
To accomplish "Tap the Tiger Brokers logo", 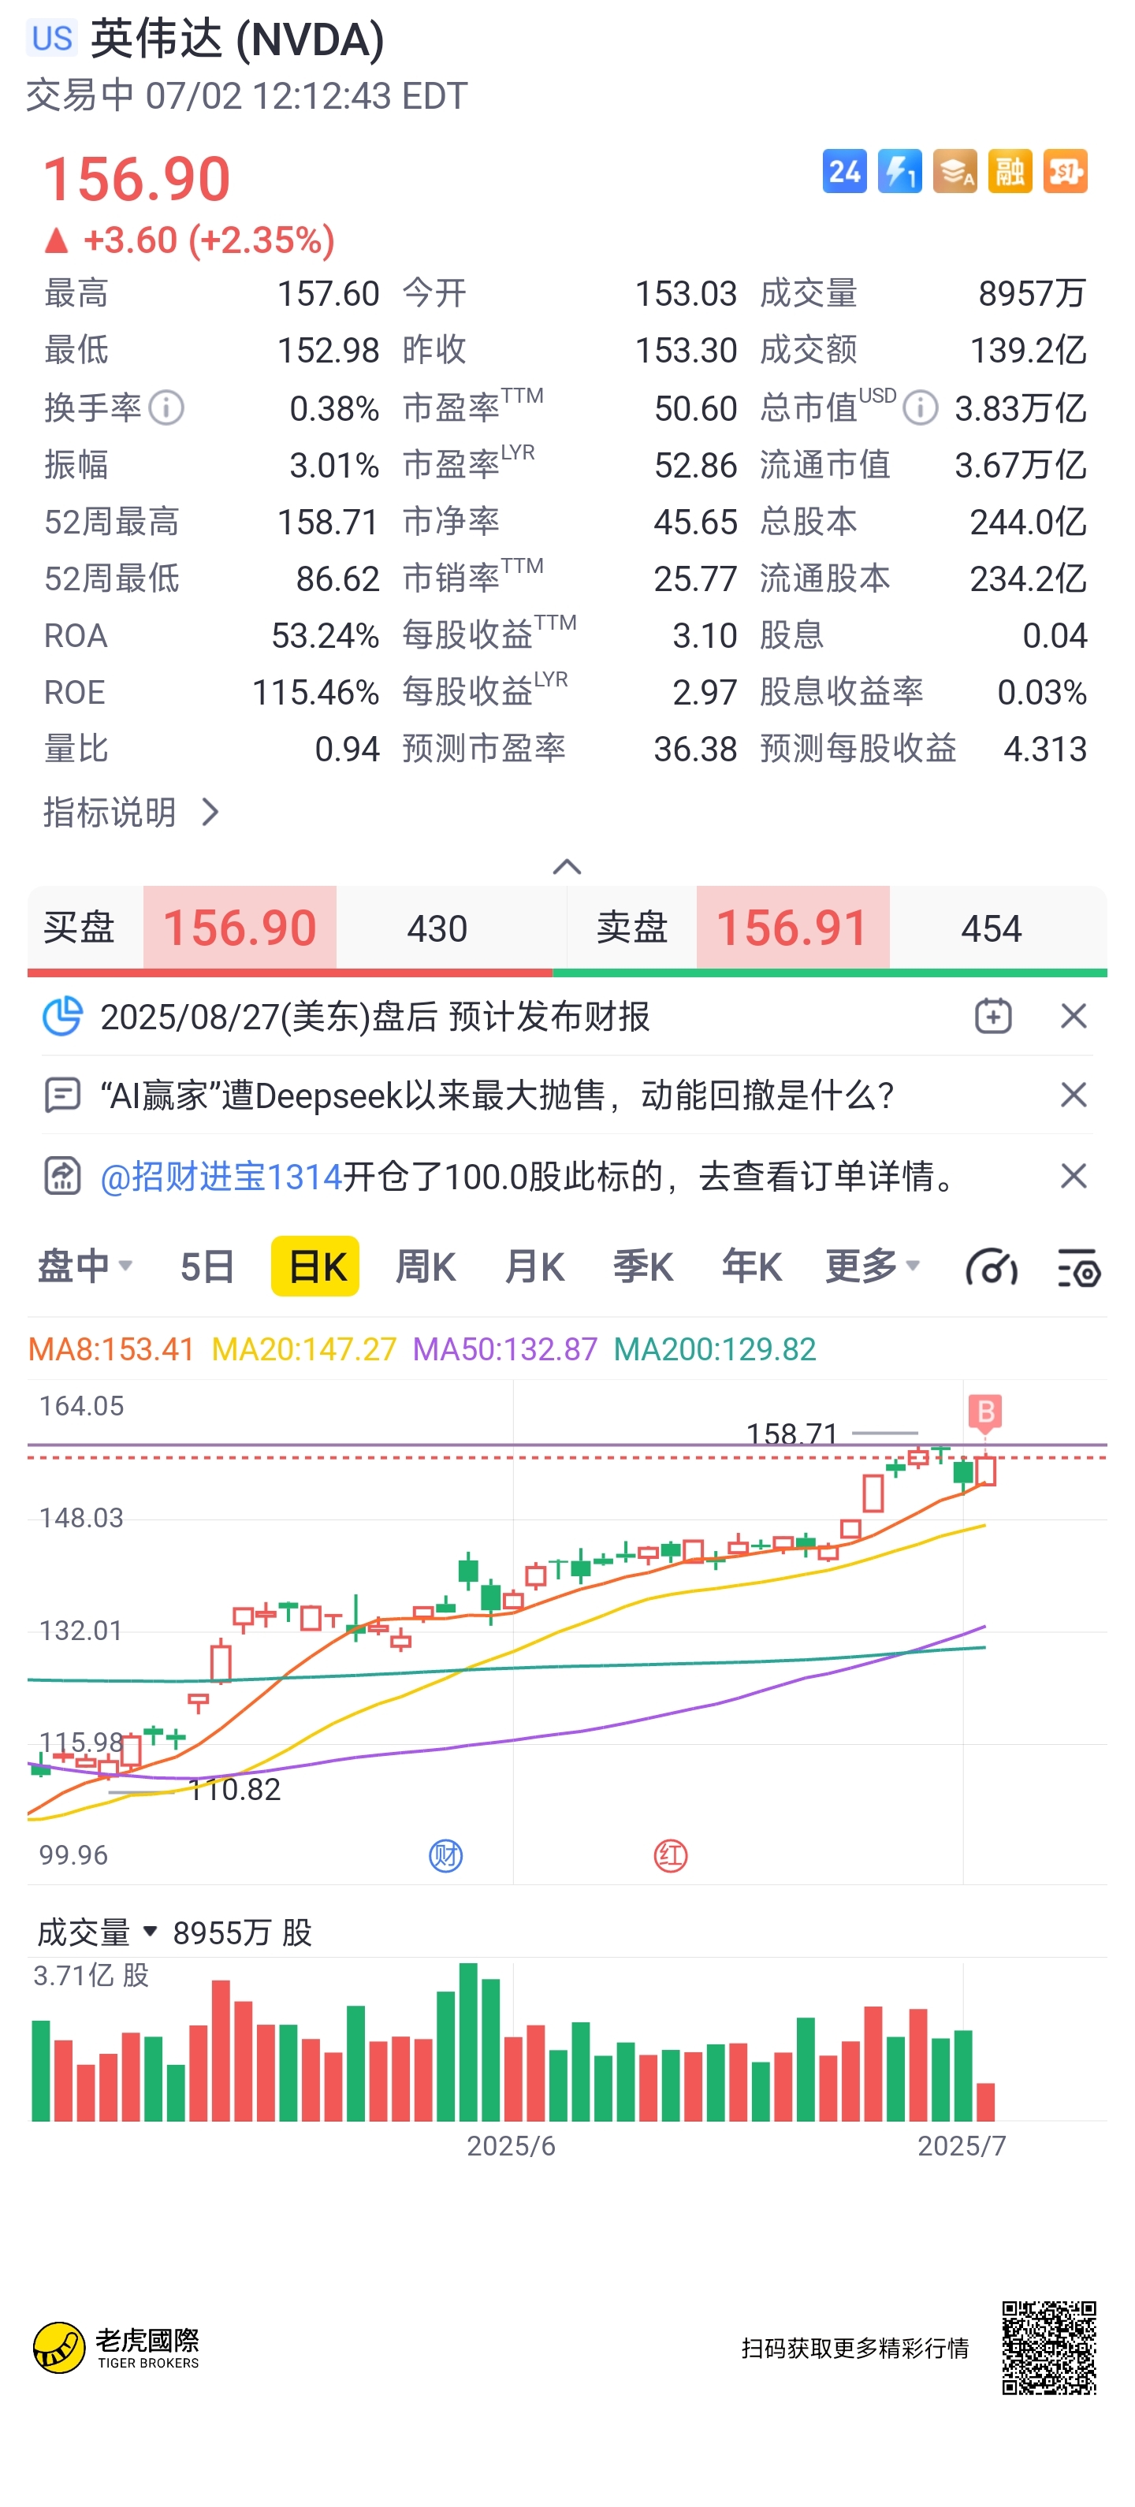I will (116, 2347).
